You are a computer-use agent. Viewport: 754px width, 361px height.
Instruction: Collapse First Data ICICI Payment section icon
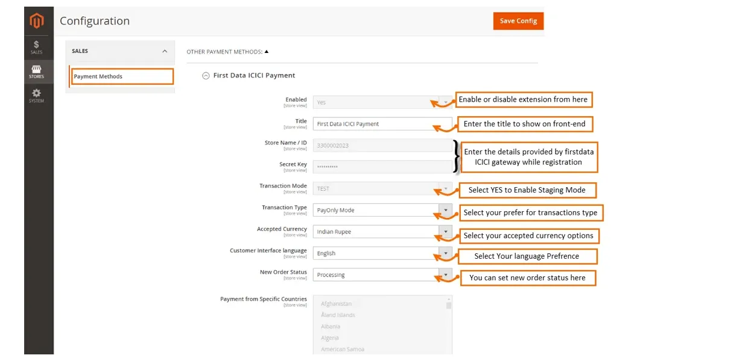pos(206,76)
